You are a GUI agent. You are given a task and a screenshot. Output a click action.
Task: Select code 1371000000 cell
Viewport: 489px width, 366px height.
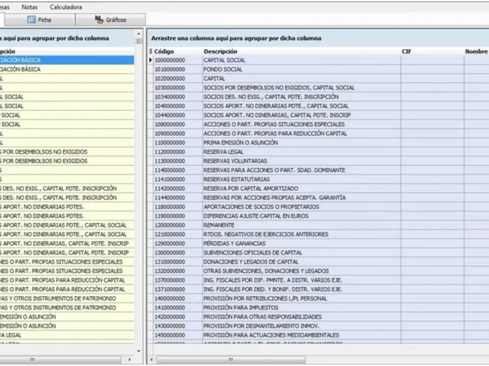click(178, 289)
